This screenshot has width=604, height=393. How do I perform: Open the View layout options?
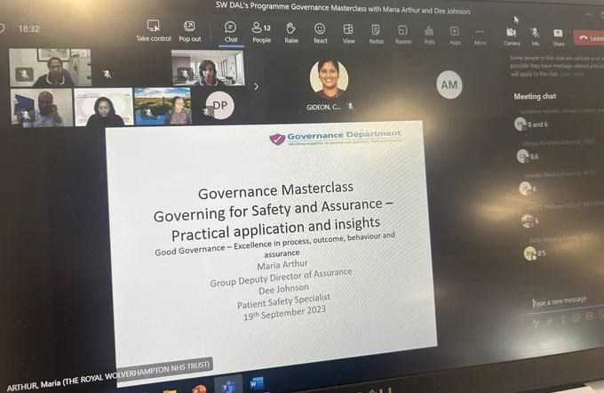(x=348, y=34)
